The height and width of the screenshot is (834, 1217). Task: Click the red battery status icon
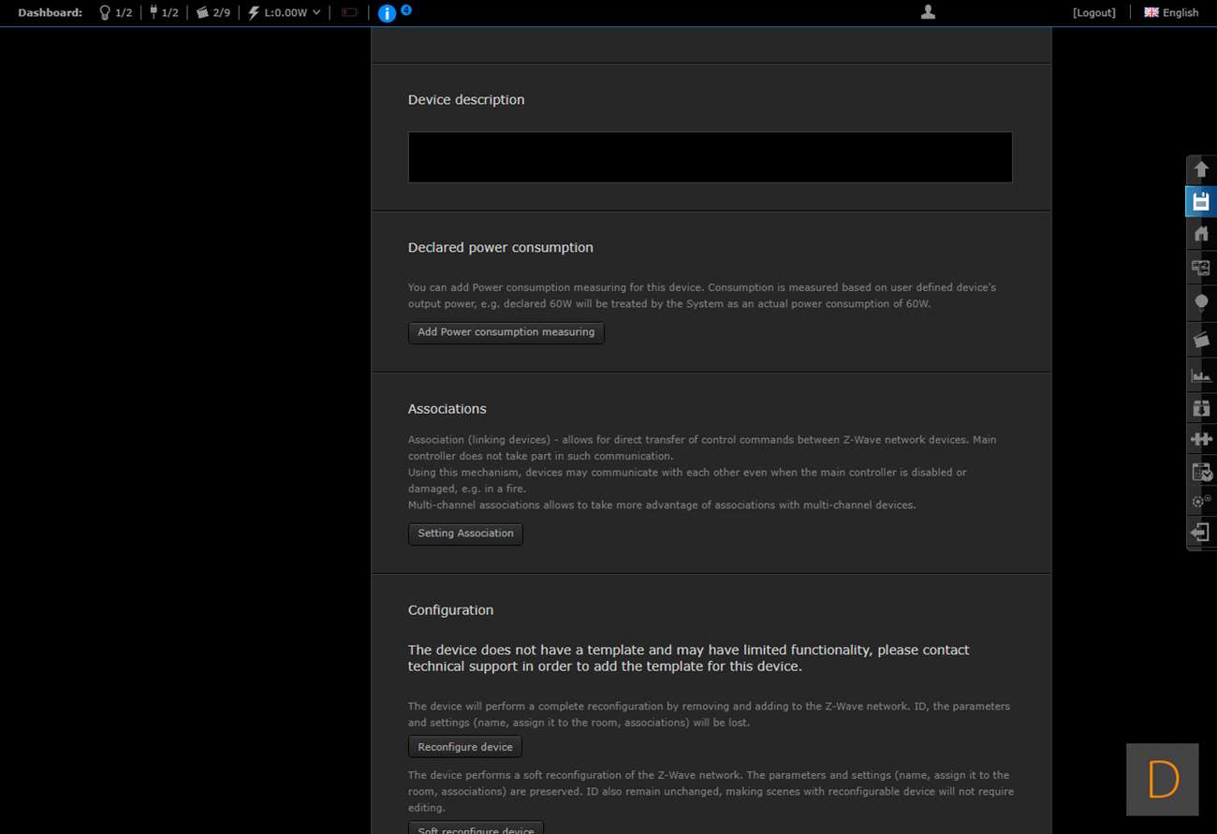350,13
